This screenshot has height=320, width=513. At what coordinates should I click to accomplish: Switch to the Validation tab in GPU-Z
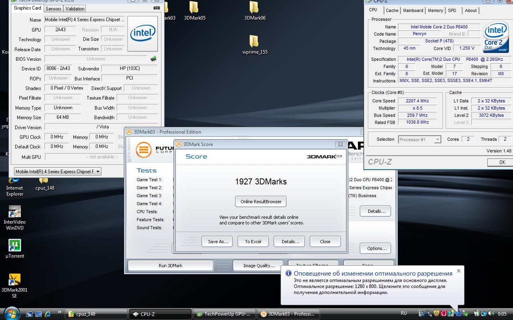click(x=75, y=8)
